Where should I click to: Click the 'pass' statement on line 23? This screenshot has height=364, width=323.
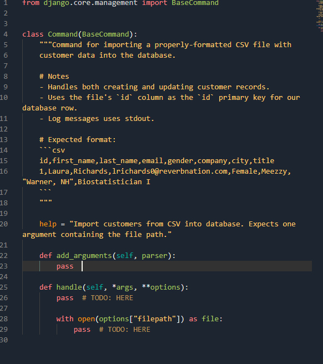pyautogui.click(x=65, y=266)
